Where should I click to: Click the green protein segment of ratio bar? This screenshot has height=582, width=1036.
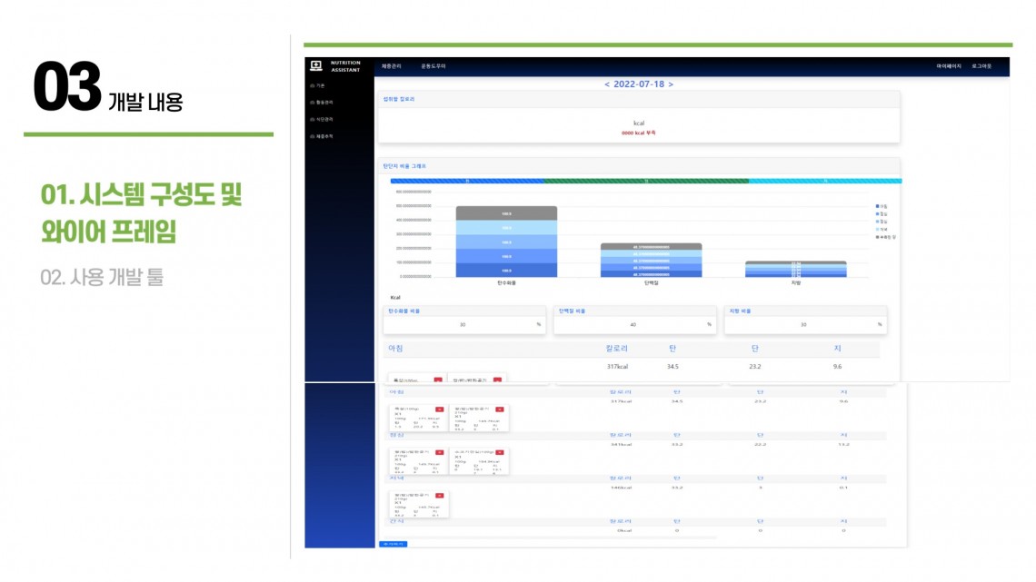point(646,181)
